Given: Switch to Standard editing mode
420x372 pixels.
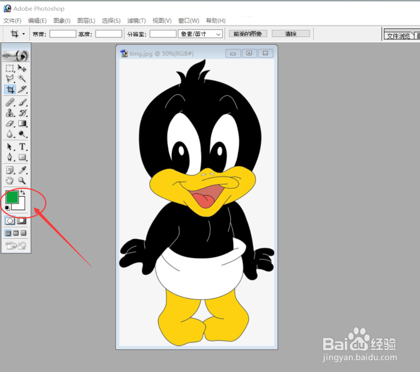Looking at the screenshot, I should [x=10, y=221].
